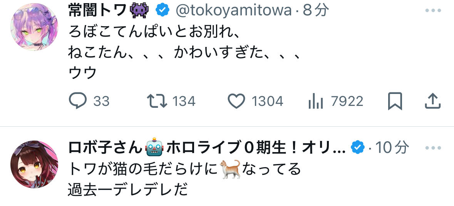Click the 1304 likes count
The width and height of the screenshot is (454, 206).
267,101
